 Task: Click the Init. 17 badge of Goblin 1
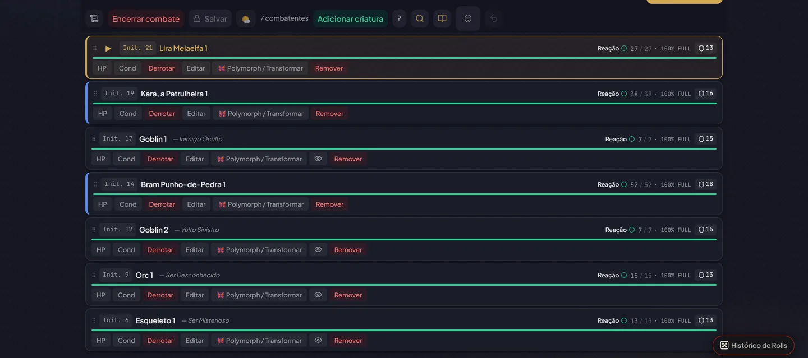click(117, 139)
